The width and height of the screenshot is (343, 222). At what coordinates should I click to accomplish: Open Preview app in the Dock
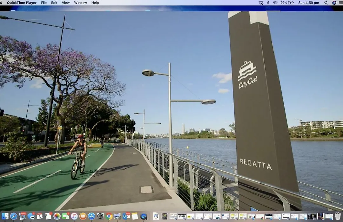coord(118,216)
